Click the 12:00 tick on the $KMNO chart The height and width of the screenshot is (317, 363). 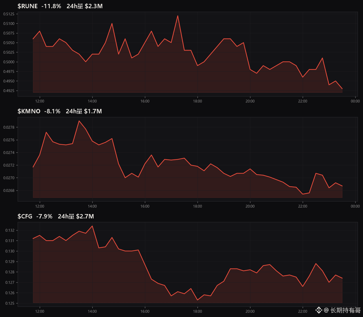pyautogui.click(x=40, y=206)
